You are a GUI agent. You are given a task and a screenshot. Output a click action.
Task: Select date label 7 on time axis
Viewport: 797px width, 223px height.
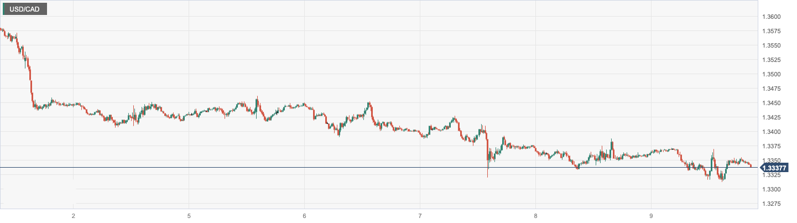[420, 216]
